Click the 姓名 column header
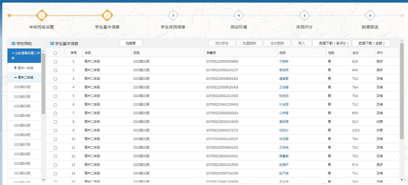This screenshot has height=185, width=408. (x=301, y=53)
